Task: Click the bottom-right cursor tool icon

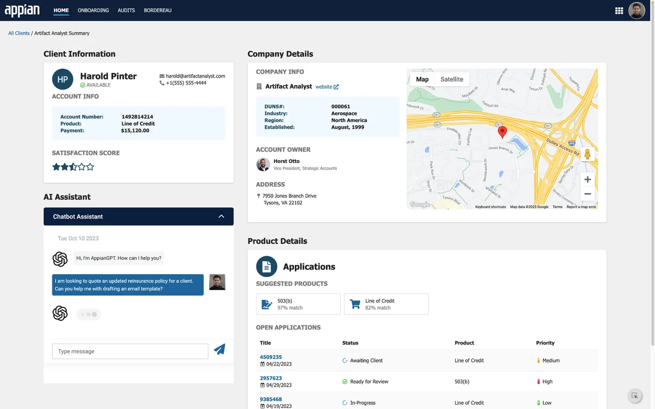Action: click(634, 396)
